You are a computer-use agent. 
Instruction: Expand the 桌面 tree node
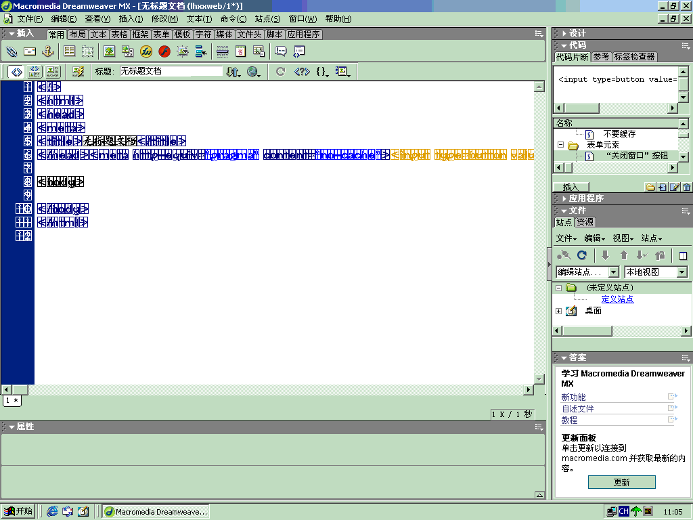558,311
